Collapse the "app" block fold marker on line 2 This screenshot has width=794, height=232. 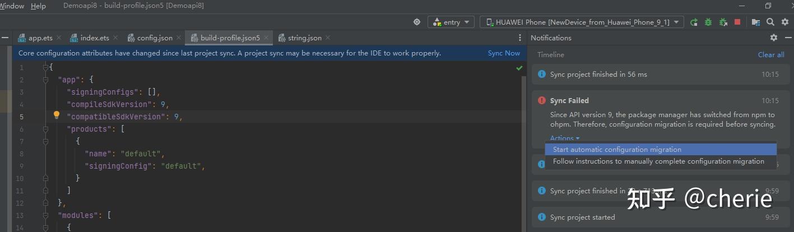point(47,80)
